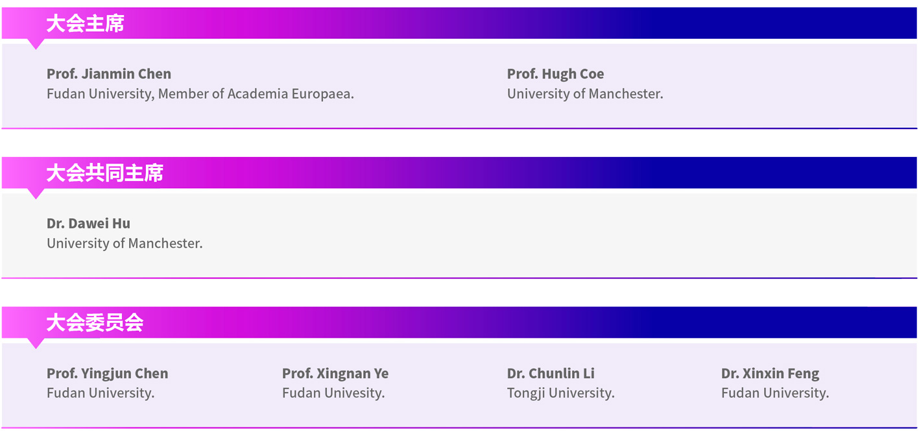Screen dimensions: 919x434
Task: Click the name Prof. Hugh Coe
Action: coord(555,74)
